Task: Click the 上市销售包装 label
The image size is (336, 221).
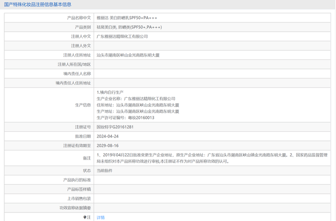Action: (79, 198)
